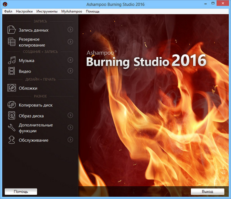Expand the Запись данных arrow
The width and height of the screenshot is (231, 199).
click(70, 29)
